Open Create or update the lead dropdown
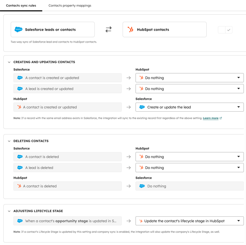 tap(189, 107)
